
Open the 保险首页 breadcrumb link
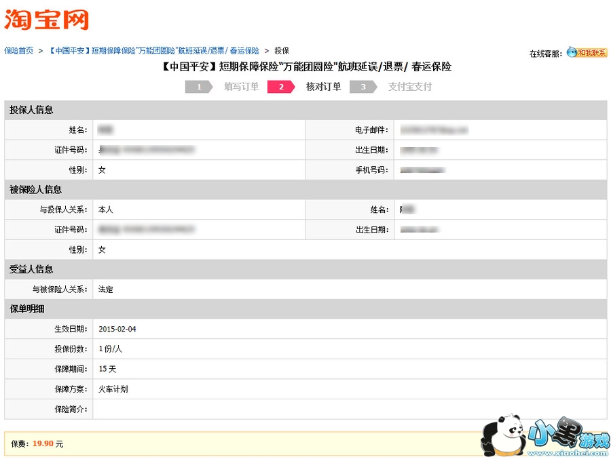pyautogui.click(x=19, y=51)
